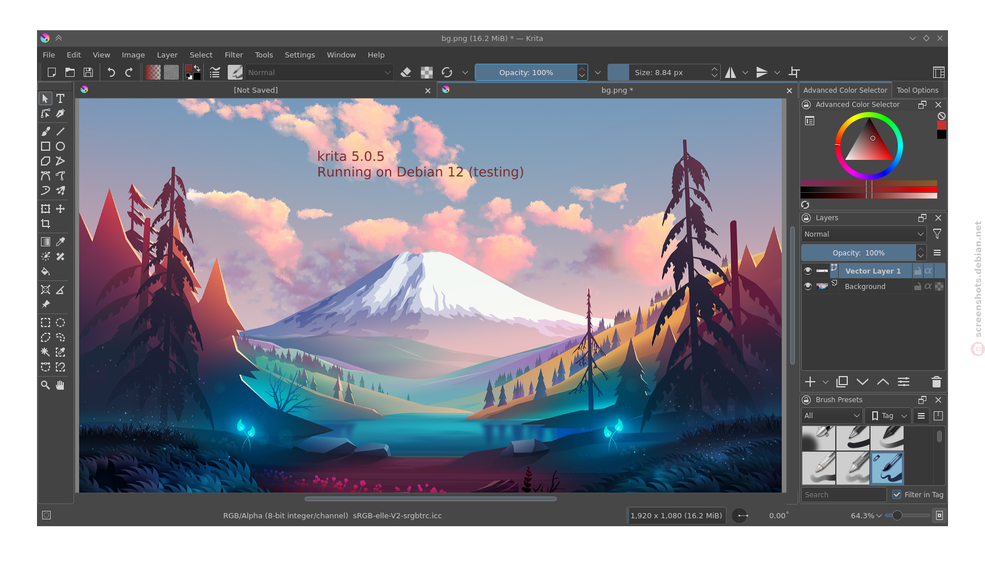Expand the add layer type arrow

tap(826, 382)
